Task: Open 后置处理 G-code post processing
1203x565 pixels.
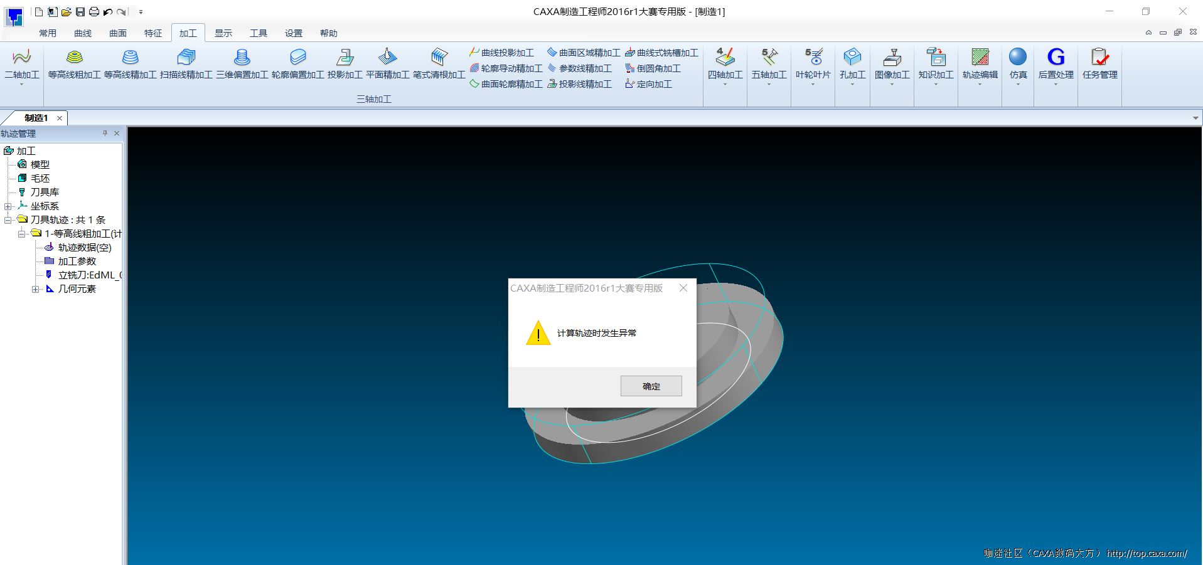Action: tap(1056, 64)
